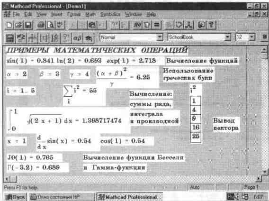Expand the font size 12 dropdown
269x201 pixels.
(x=251, y=37)
